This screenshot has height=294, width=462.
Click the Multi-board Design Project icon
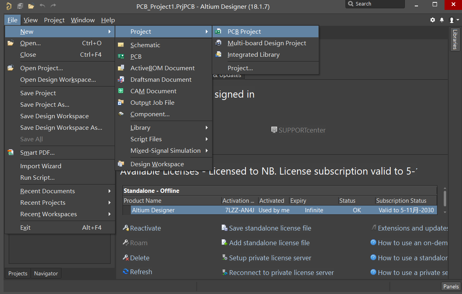[x=218, y=43]
